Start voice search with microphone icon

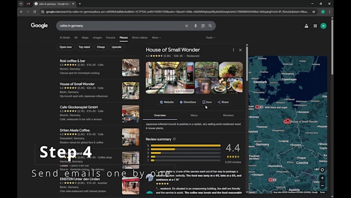point(196,26)
